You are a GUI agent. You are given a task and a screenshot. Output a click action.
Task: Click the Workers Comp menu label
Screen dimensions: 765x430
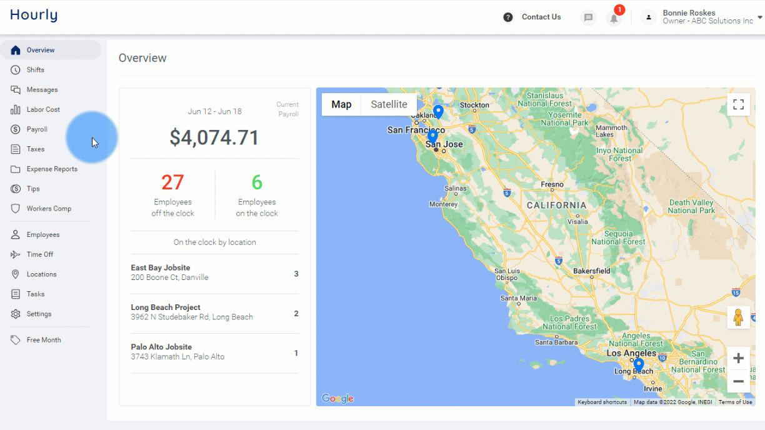49,209
